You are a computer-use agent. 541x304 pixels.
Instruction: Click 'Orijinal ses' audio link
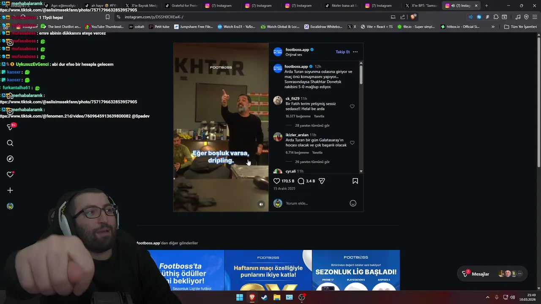click(294, 54)
